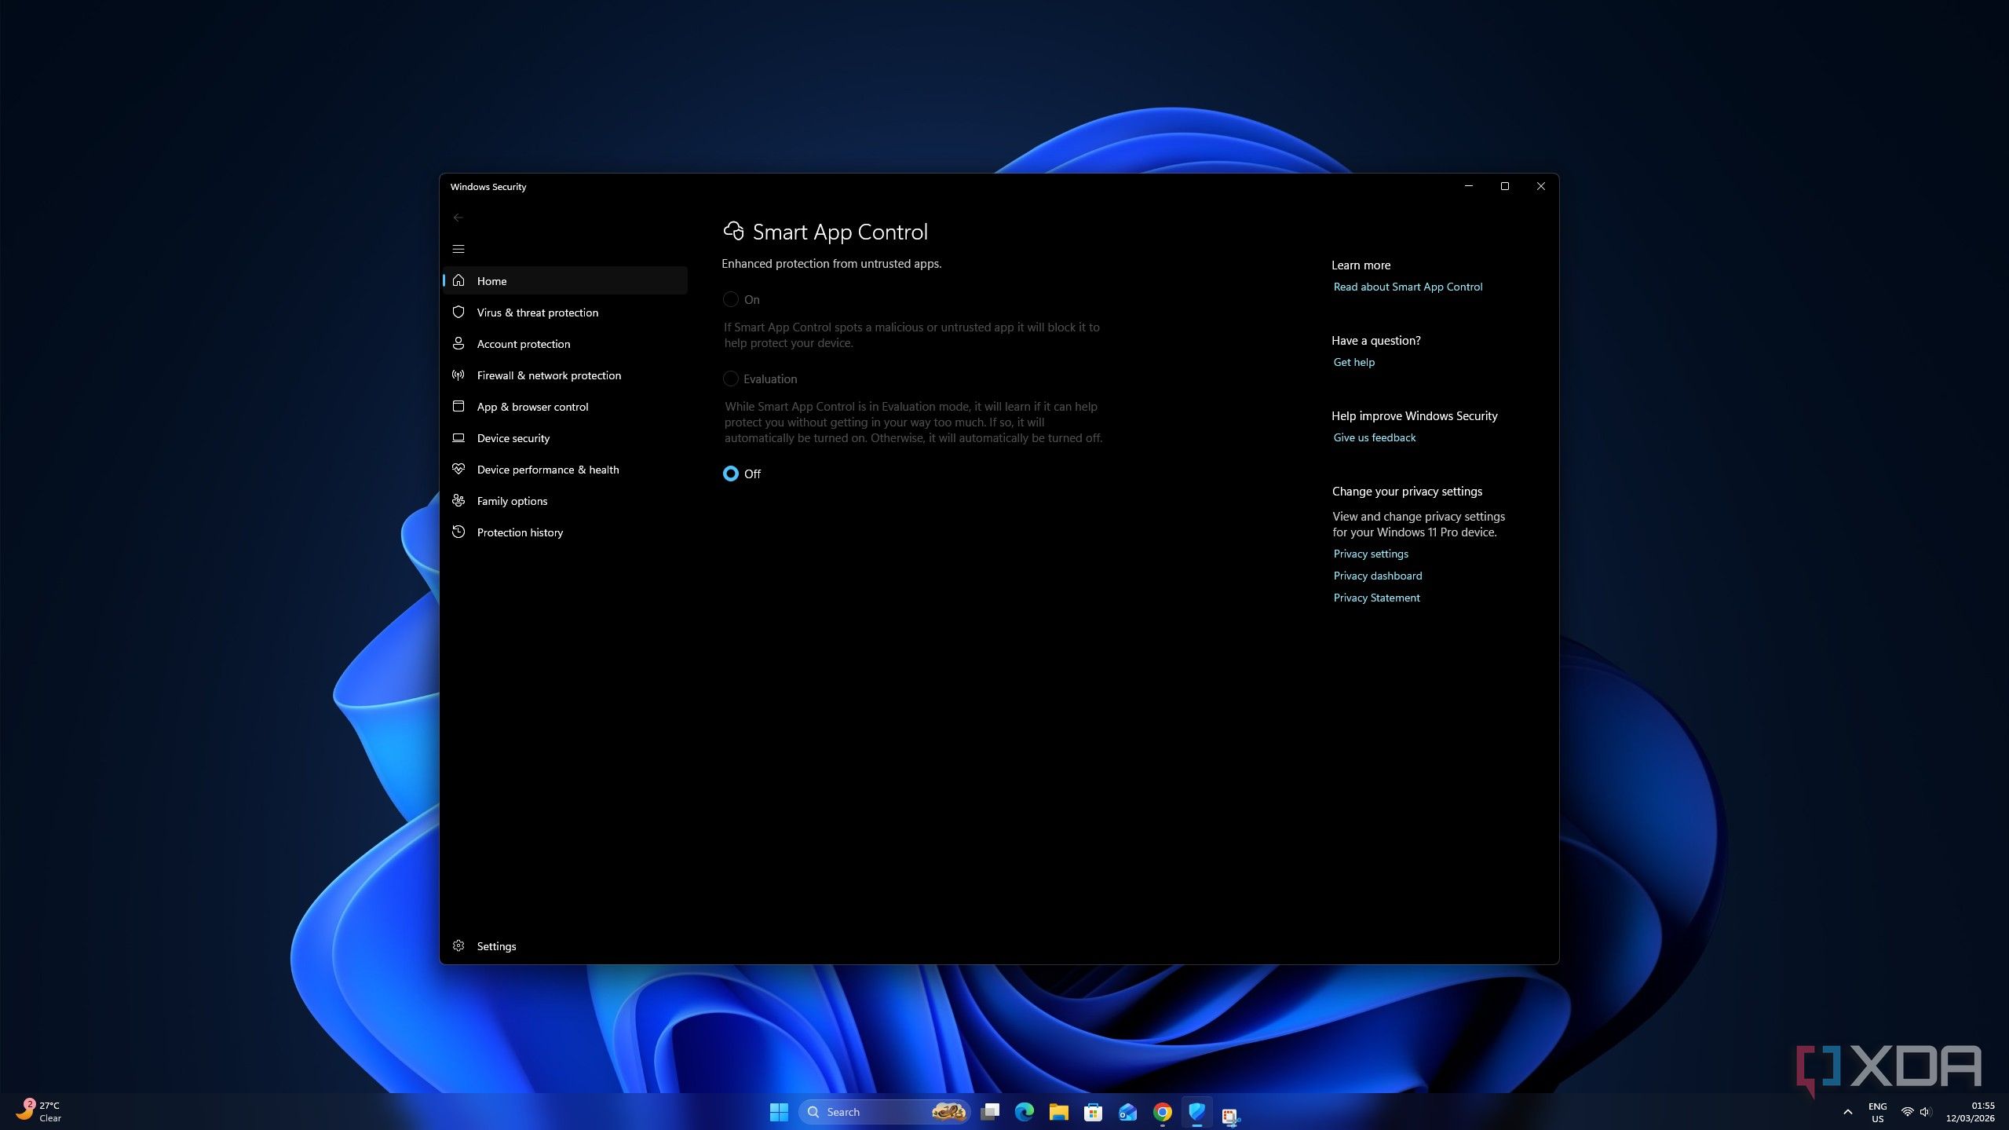2009x1130 pixels.
Task: Close the Windows Security window
Action: [1541, 186]
